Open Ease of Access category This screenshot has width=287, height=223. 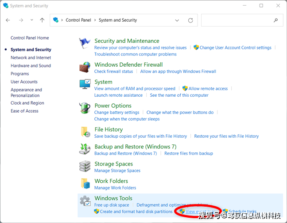coord(24,111)
